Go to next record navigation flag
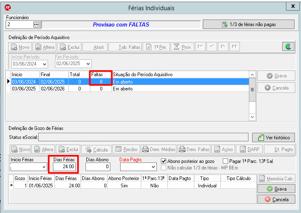Image resolution: width=301 pixels, height=213 pixels. point(223,46)
